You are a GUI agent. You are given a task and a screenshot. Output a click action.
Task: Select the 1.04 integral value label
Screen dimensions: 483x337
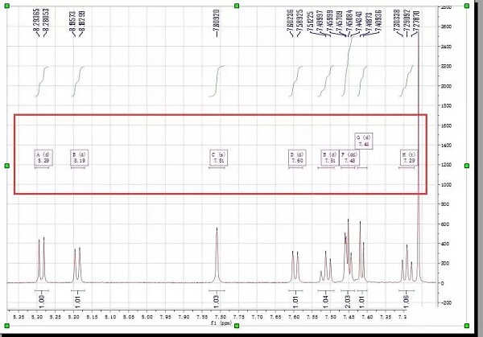point(326,299)
